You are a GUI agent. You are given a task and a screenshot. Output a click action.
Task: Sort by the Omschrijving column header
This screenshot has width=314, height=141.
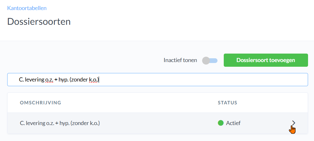40,103
